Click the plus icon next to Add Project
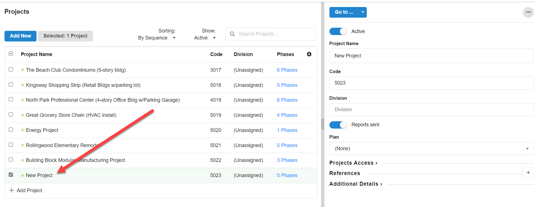This screenshot has height=207, width=535. 12,190
